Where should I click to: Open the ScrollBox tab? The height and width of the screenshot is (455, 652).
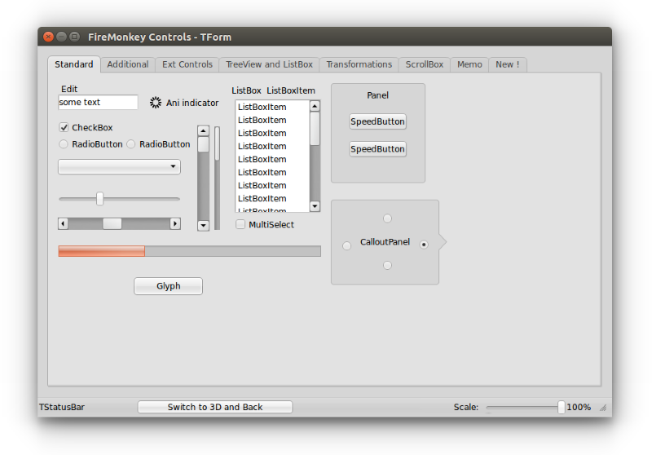pyautogui.click(x=425, y=64)
